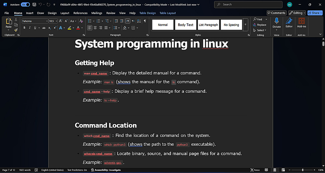Screen dimensions: 325x173
Task: Click the Comments button
Action: click(276, 13)
